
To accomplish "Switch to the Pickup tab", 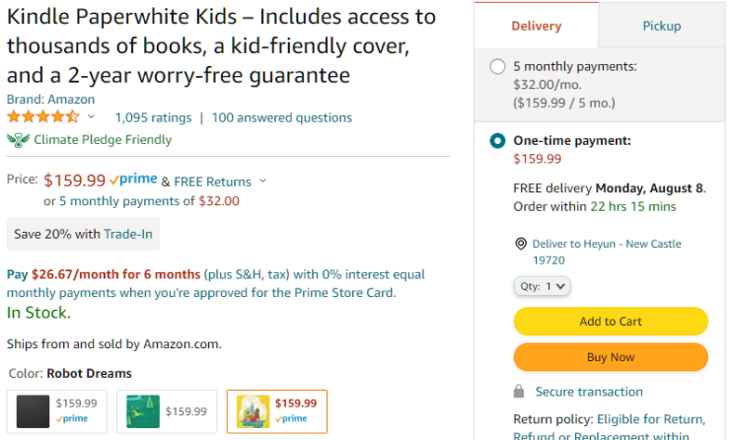I will (661, 27).
